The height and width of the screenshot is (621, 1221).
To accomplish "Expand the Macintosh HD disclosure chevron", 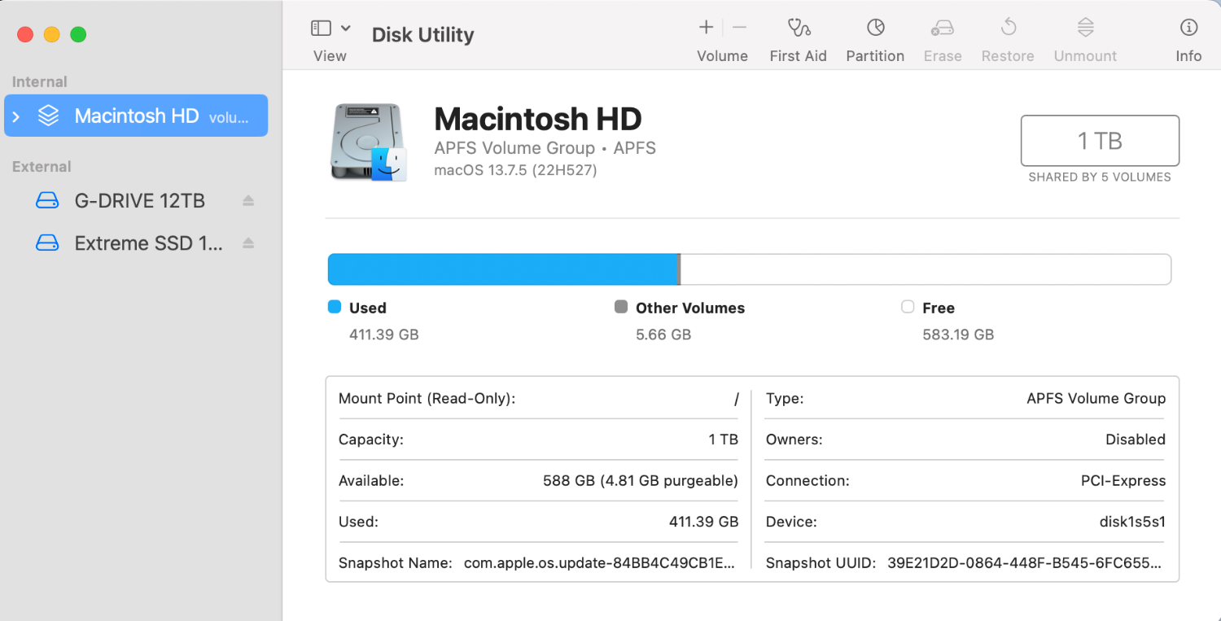I will click(16, 116).
